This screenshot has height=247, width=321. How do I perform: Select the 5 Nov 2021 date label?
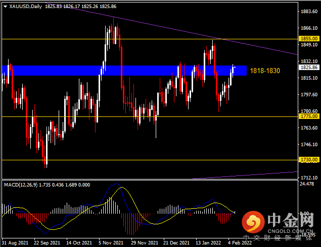click(111, 243)
